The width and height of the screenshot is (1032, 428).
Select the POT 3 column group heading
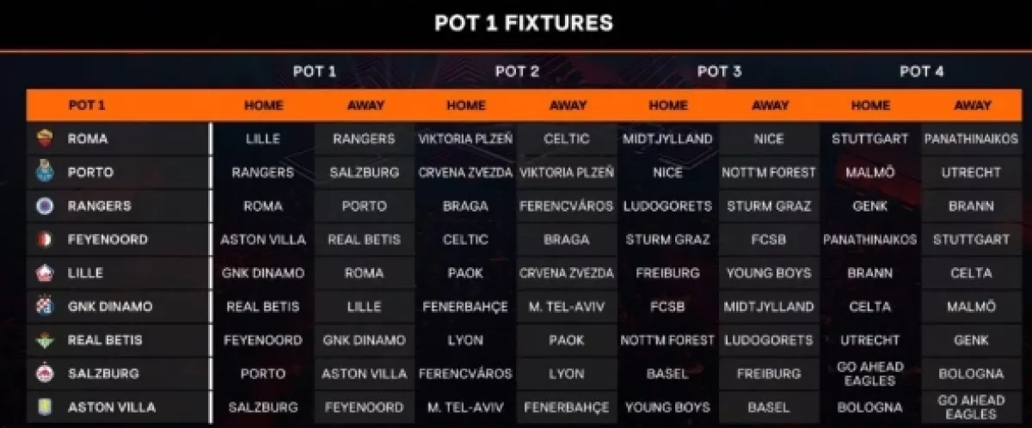pos(719,72)
